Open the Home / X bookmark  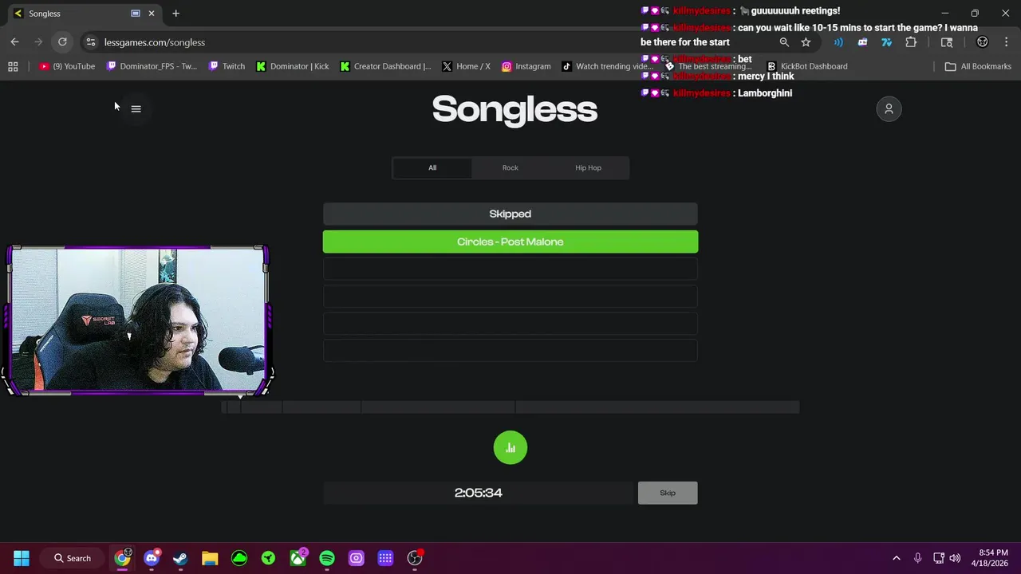pyautogui.click(x=466, y=66)
